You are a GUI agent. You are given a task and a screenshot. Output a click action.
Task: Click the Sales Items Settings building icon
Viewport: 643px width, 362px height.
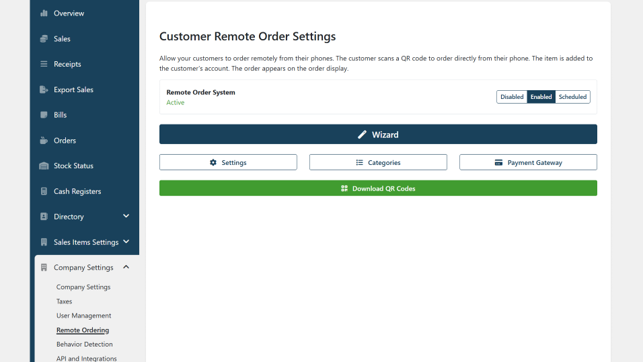44,242
